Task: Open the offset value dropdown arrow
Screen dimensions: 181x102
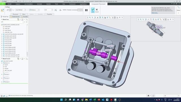Action: (x=52, y=10)
